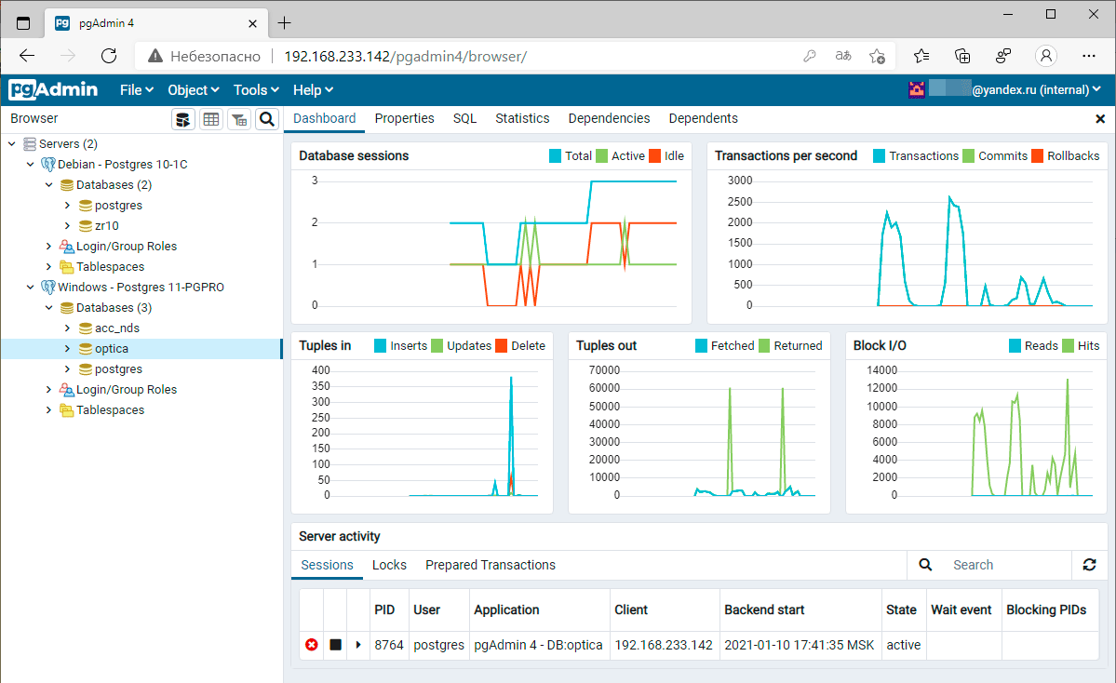Collapse the Debian - Postgres 10-1C server
Viewport: 1116px width, 683px height.
[31, 165]
